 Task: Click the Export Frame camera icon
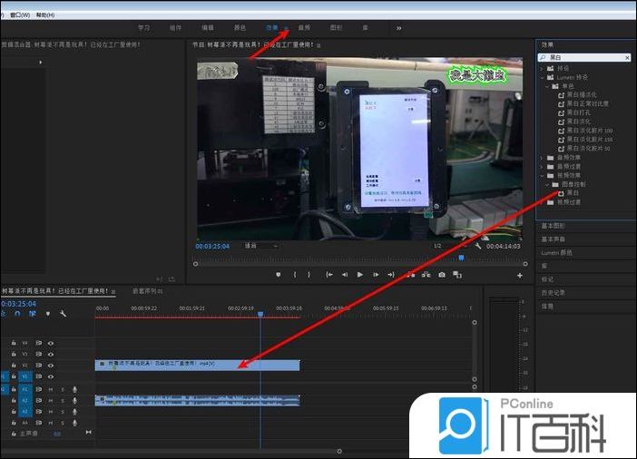(442, 274)
